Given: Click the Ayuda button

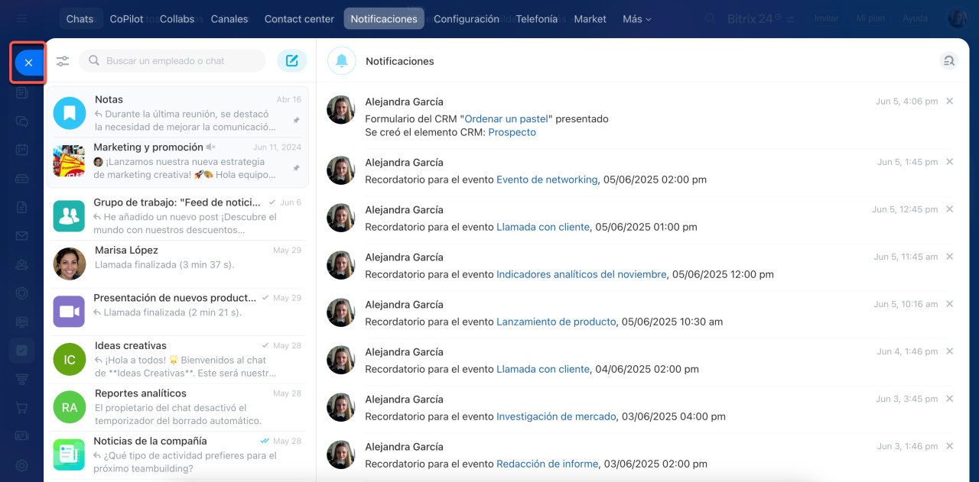Looking at the screenshot, I should click(x=916, y=18).
